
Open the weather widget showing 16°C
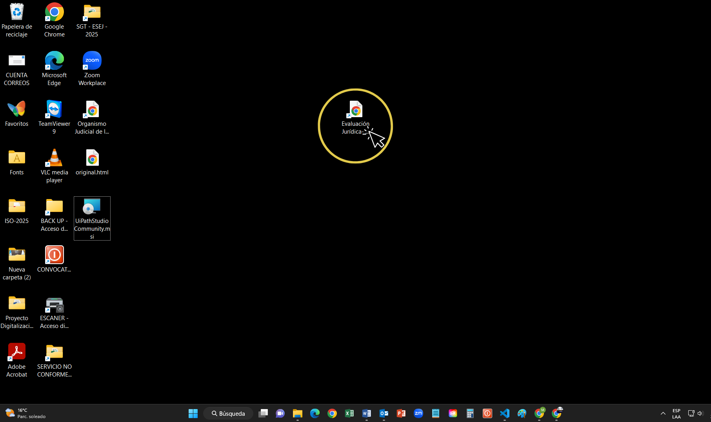[x=25, y=413]
